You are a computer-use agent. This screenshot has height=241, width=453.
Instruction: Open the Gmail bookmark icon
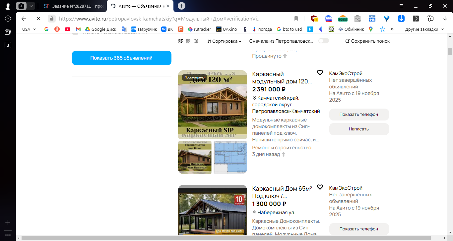(78, 29)
